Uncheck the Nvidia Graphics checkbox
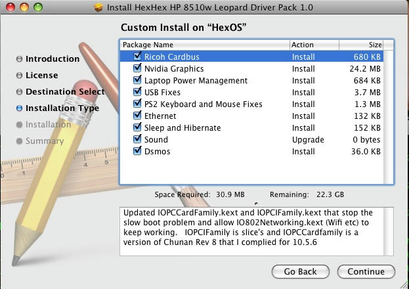 [x=137, y=68]
